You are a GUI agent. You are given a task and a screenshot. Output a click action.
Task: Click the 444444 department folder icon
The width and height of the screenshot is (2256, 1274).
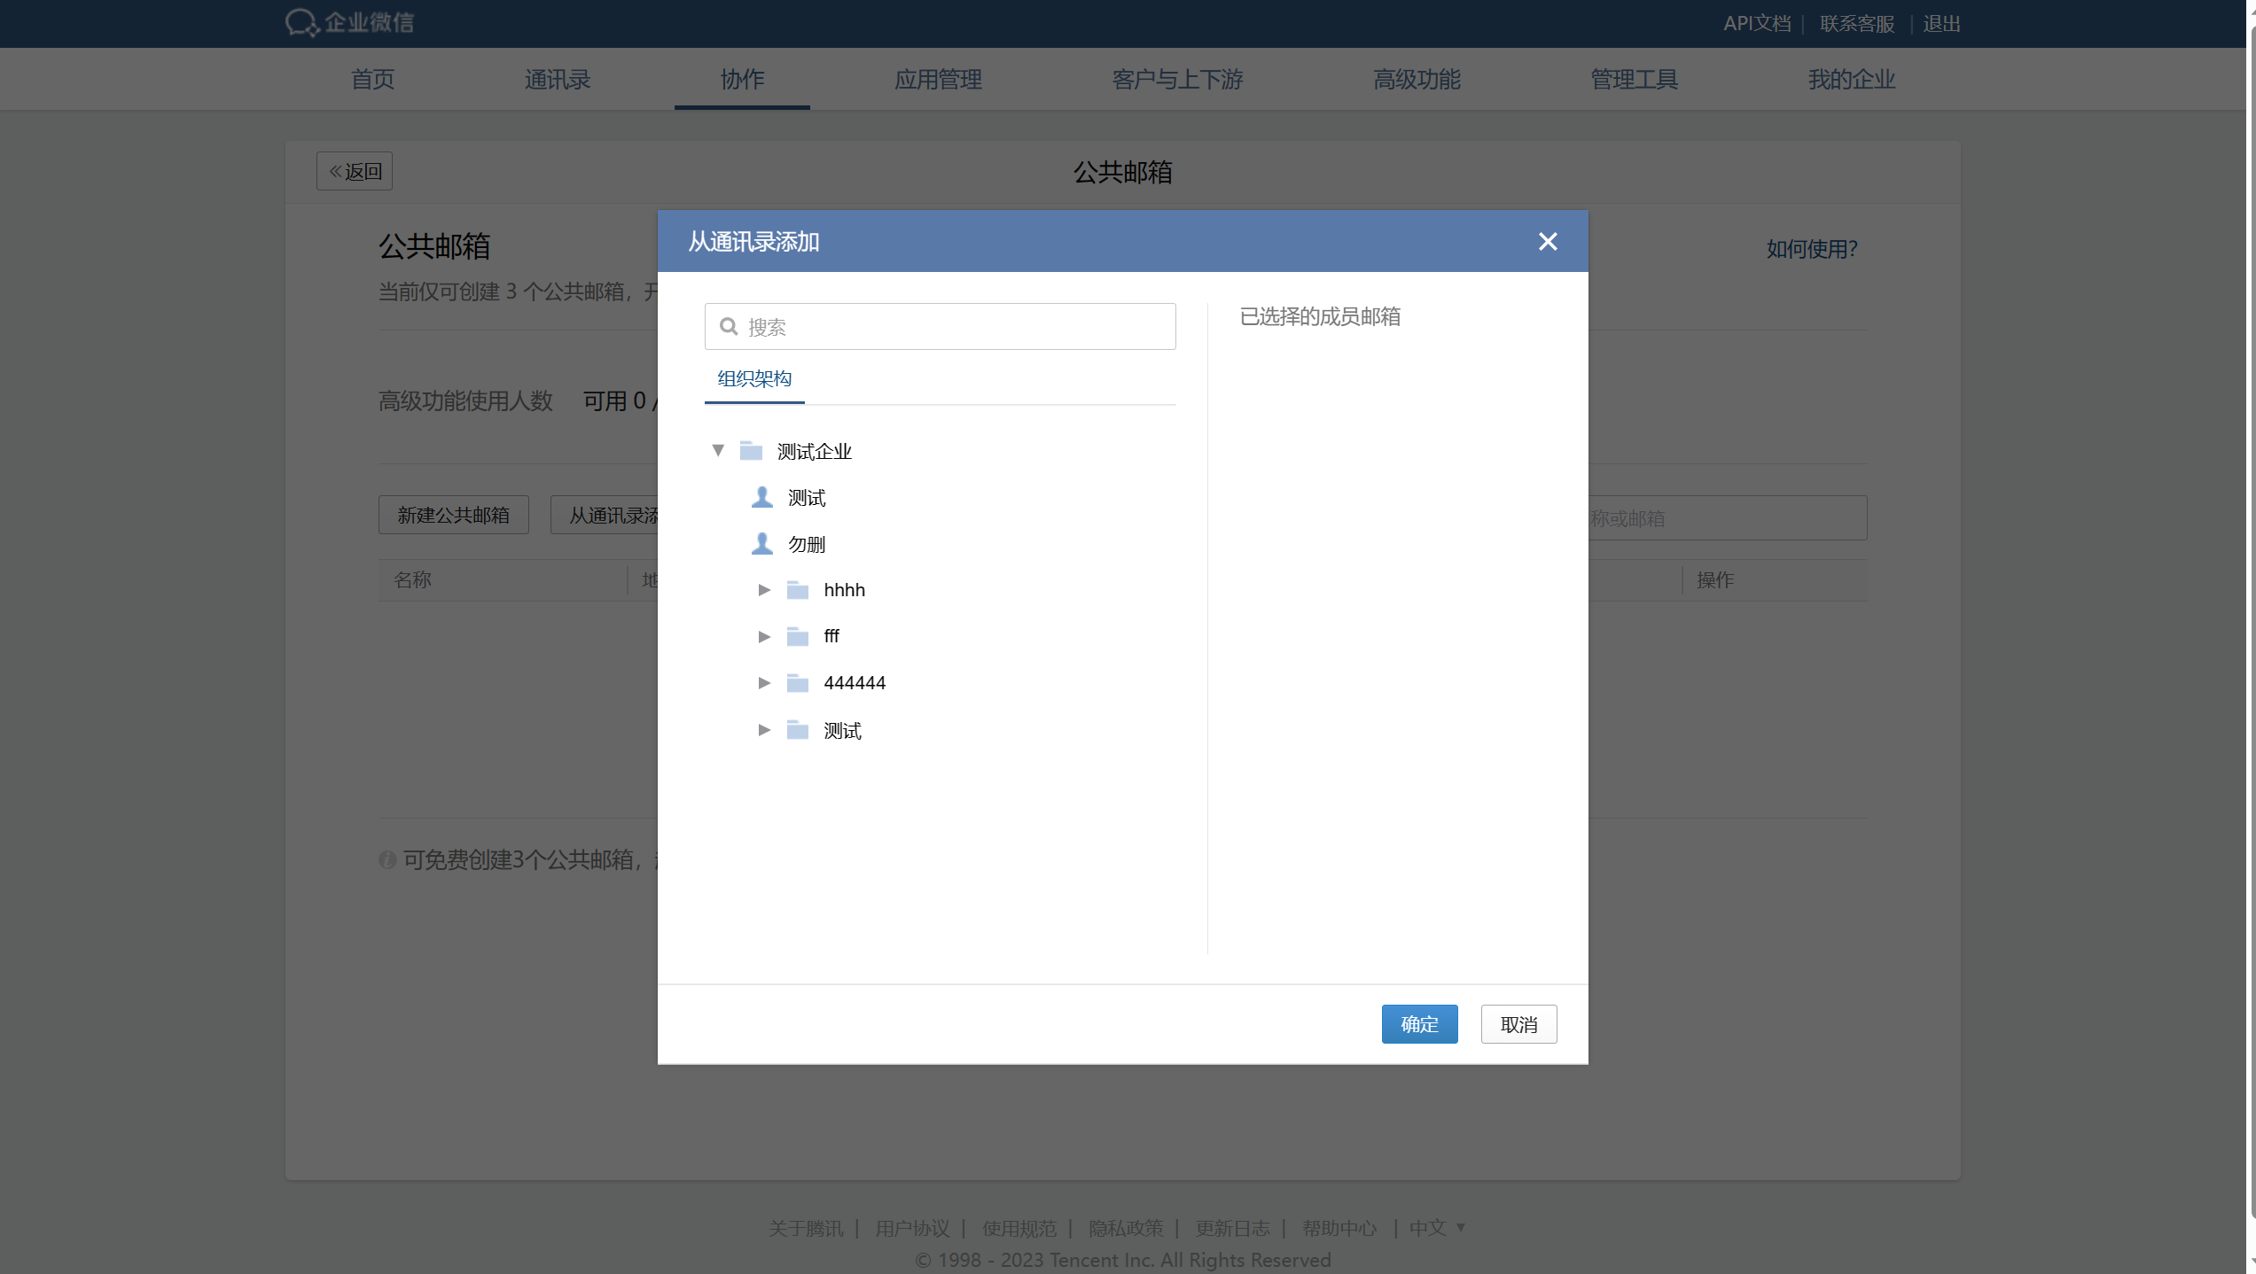[x=798, y=682]
